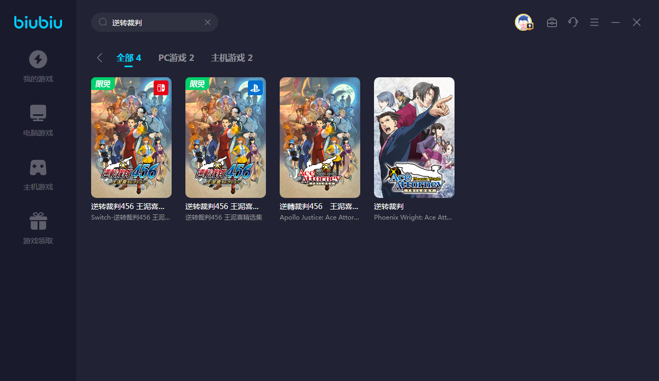Click the 逆转裁判 search input field
659x381 pixels.
click(x=154, y=23)
